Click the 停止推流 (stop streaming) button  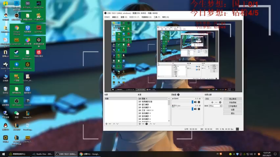pos(233,99)
